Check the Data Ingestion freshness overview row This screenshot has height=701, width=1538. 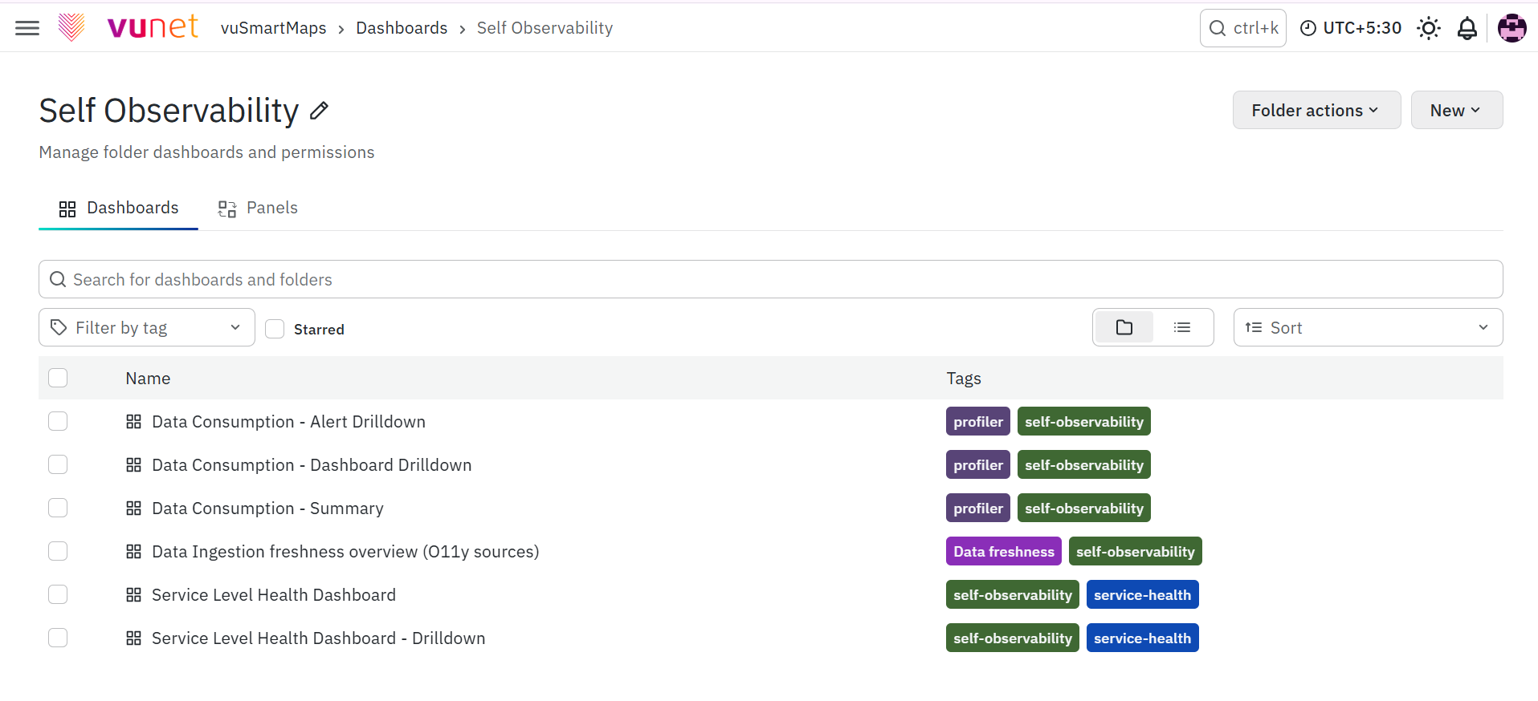[58, 551]
